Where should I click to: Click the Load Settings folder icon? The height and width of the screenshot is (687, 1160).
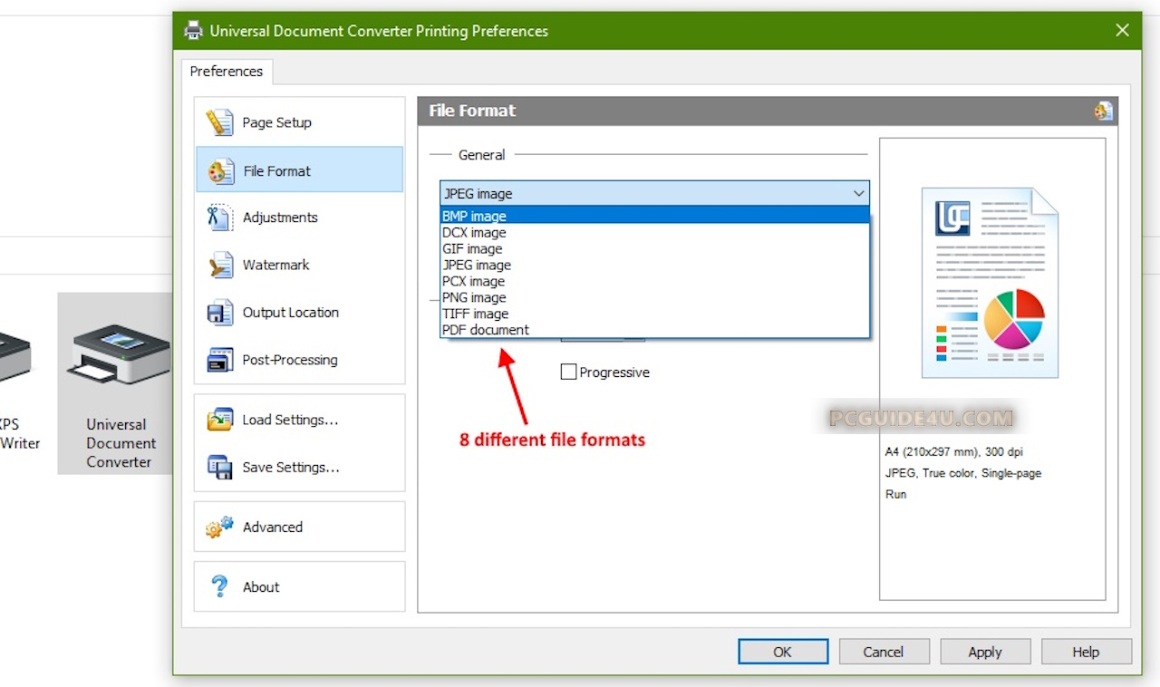coord(220,420)
